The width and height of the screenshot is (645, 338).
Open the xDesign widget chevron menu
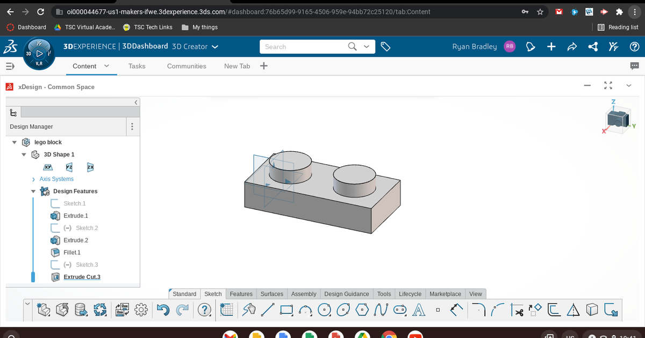(x=629, y=85)
